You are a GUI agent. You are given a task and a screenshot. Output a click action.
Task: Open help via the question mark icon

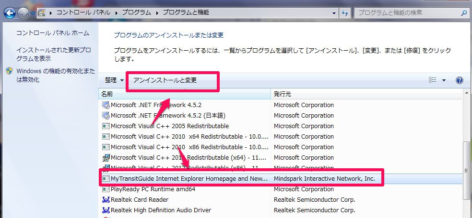coord(459,80)
